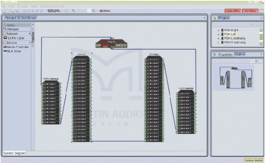Image resolution: width=265 pixels, height=163 pixels.
Task: Click the New project toolbar icon
Action: click(x=4, y=11)
